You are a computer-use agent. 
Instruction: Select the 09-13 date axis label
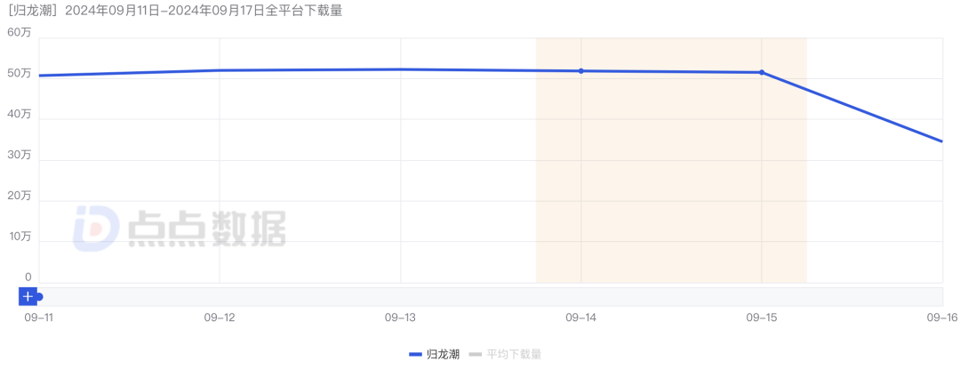[399, 317]
